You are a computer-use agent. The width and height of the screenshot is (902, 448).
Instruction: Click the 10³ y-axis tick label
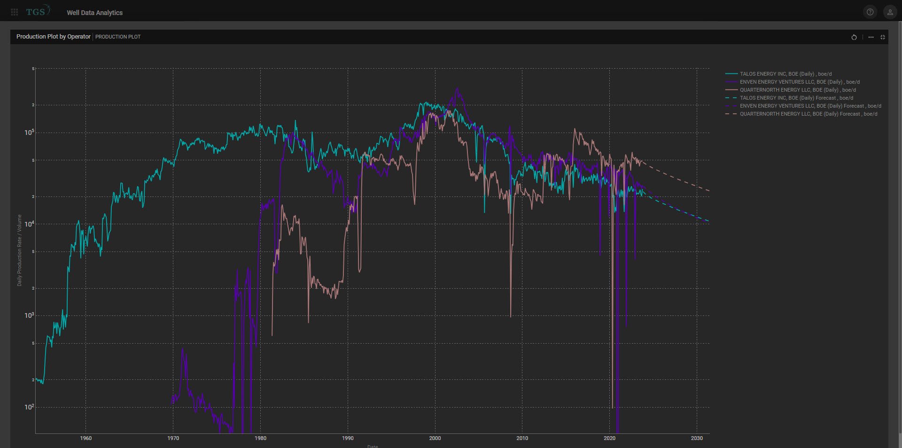pos(29,315)
